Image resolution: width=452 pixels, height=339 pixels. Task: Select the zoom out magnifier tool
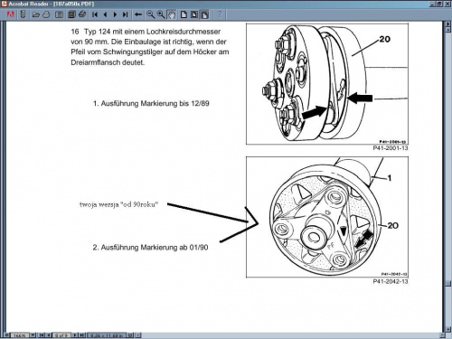[x=150, y=14]
